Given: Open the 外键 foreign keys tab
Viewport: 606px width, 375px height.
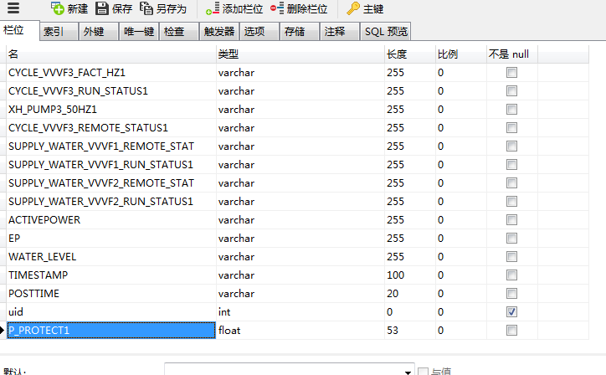Looking at the screenshot, I should [93, 32].
